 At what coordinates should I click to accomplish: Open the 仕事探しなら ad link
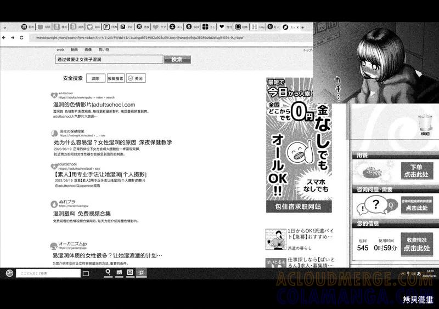click(311, 262)
